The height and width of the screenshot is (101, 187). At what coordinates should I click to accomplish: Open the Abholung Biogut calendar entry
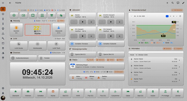97,66
